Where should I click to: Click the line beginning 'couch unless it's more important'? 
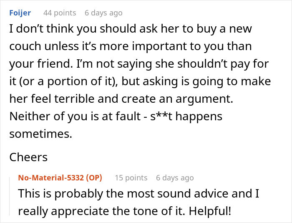coord(130,47)
